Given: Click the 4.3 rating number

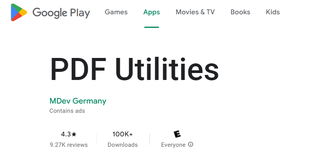Looking at the screenshot, I should point(66,134).
